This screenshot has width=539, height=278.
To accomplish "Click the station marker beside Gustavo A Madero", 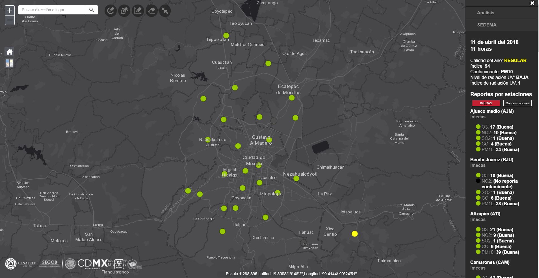I will pyautogui.click(x=269, y=140).
